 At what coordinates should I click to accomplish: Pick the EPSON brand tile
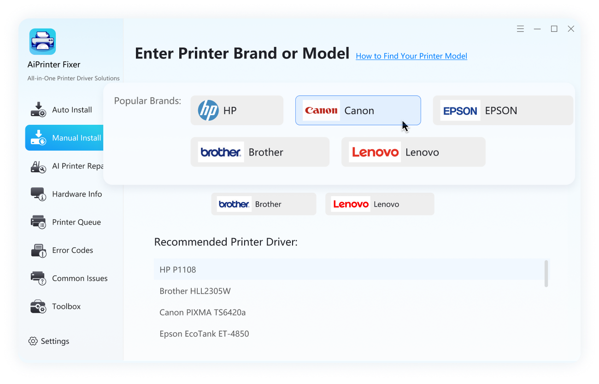point(503,110)
